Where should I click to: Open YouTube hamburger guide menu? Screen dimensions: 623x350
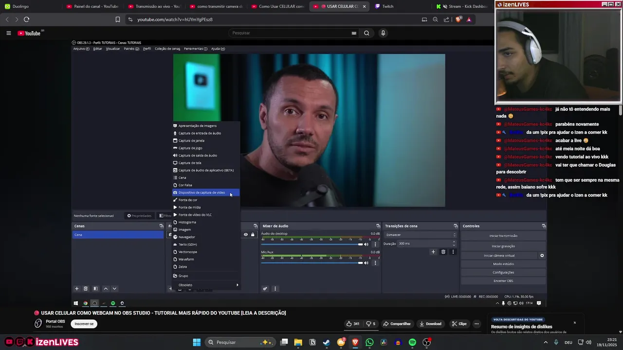tap(8, 33)
